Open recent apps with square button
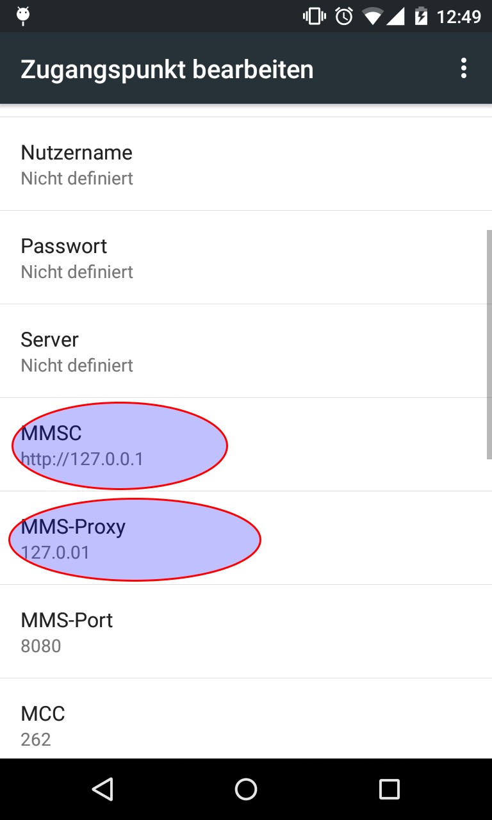 [389, 789]
